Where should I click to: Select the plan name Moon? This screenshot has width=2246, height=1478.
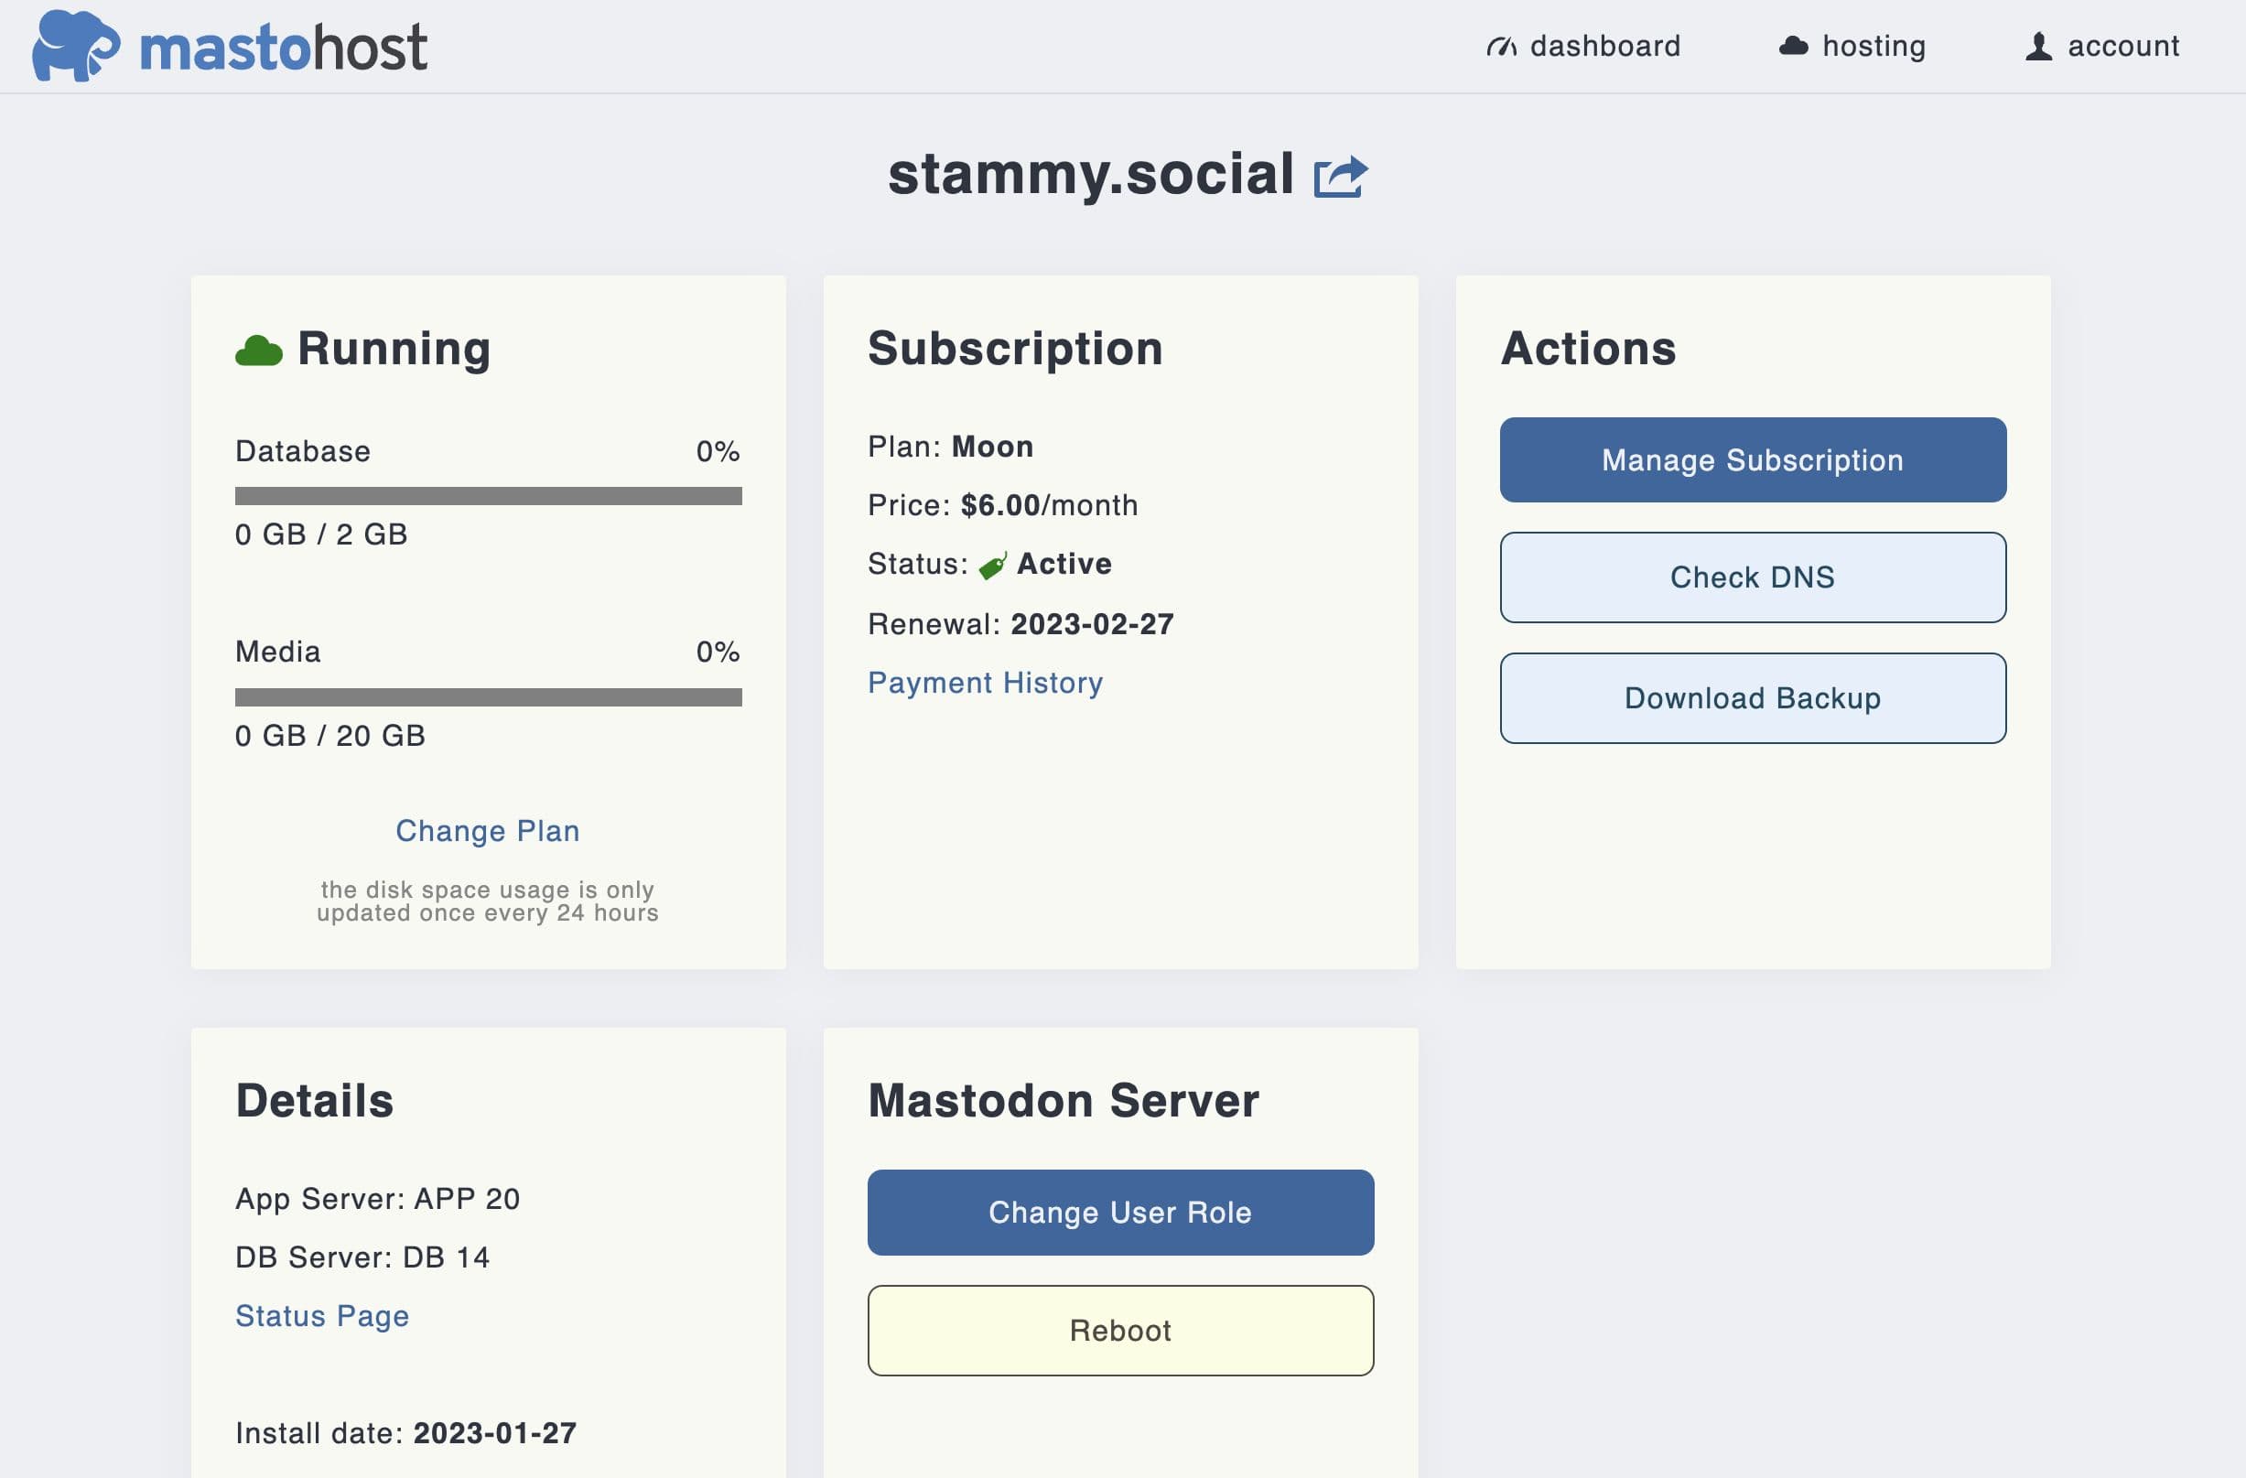coord(993,447)
